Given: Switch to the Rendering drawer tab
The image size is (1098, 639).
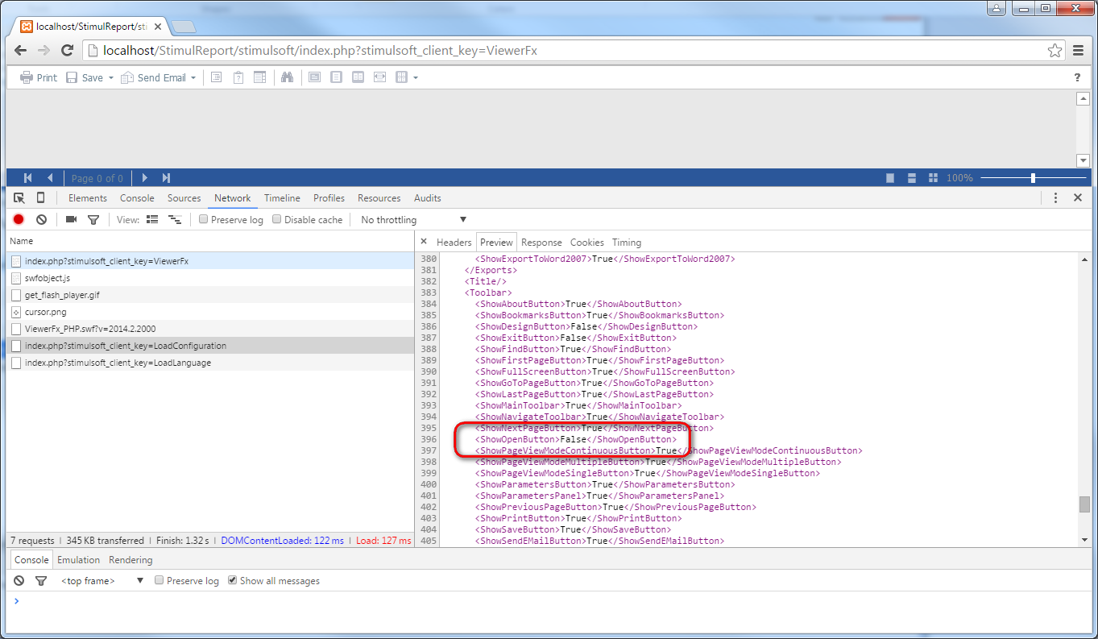Looking at the screenshot, I should 131,560.
